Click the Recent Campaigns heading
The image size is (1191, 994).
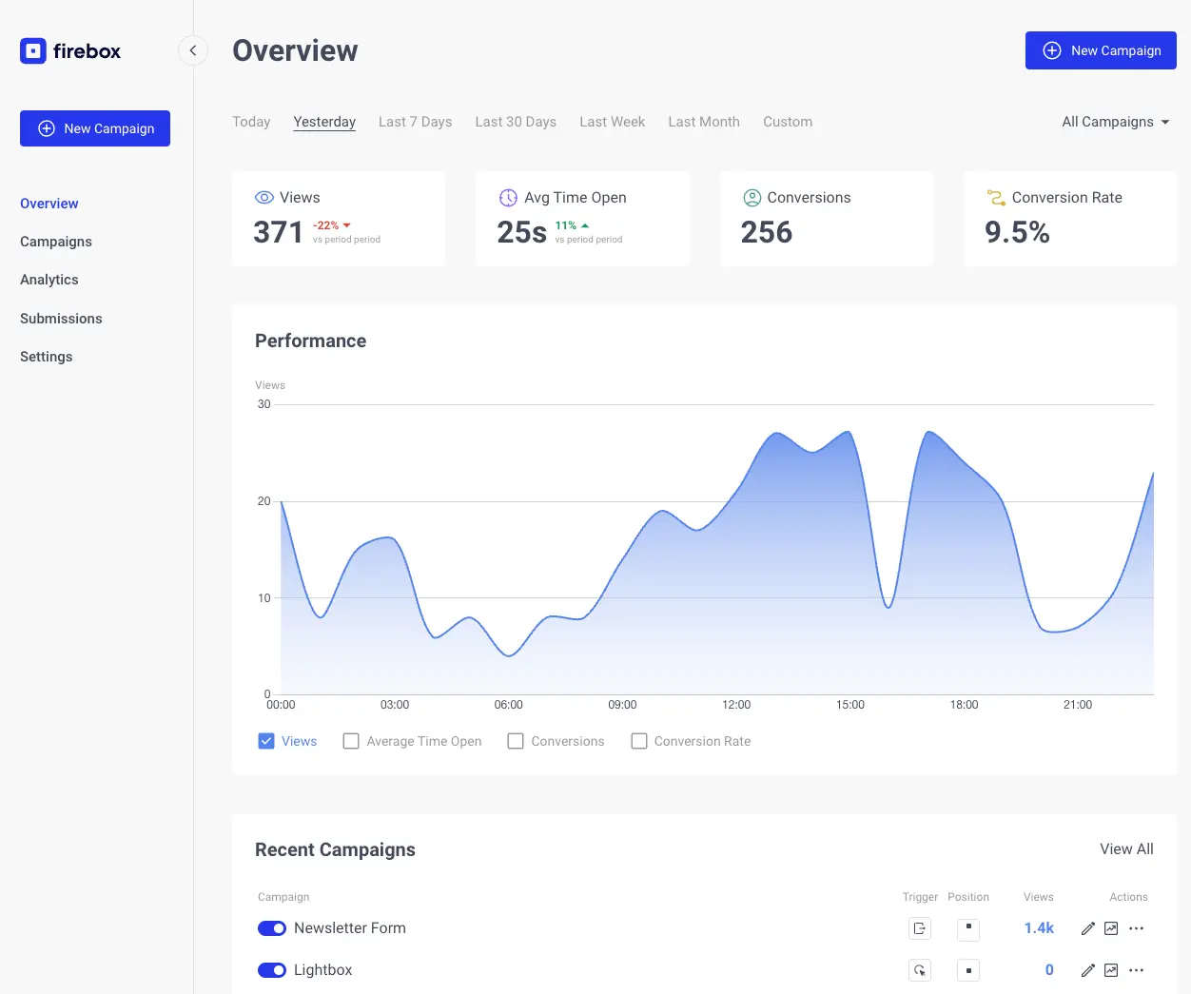pyautogui.click(x=335, y=849)
